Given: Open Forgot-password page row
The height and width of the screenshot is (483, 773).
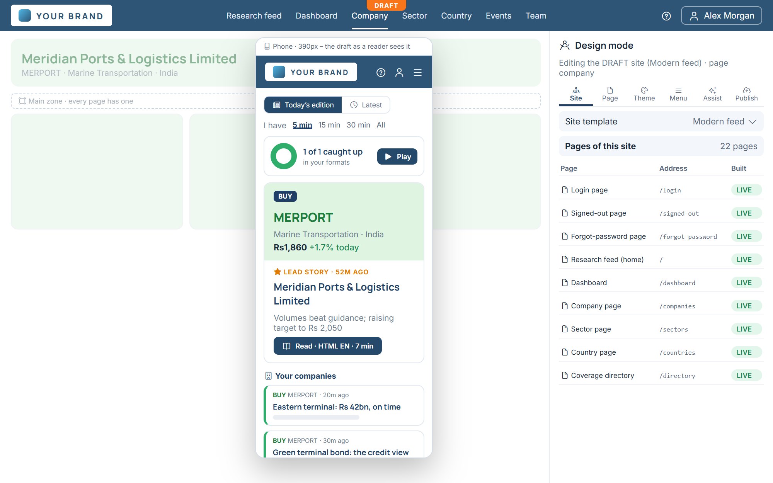Looking at the screenshot, I should (x=661, y=236).
